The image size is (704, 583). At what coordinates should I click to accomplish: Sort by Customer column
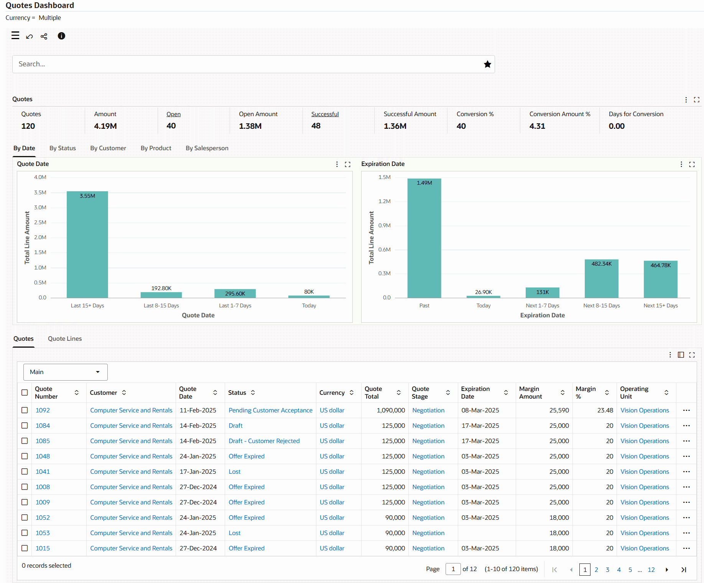click(124, 393)
